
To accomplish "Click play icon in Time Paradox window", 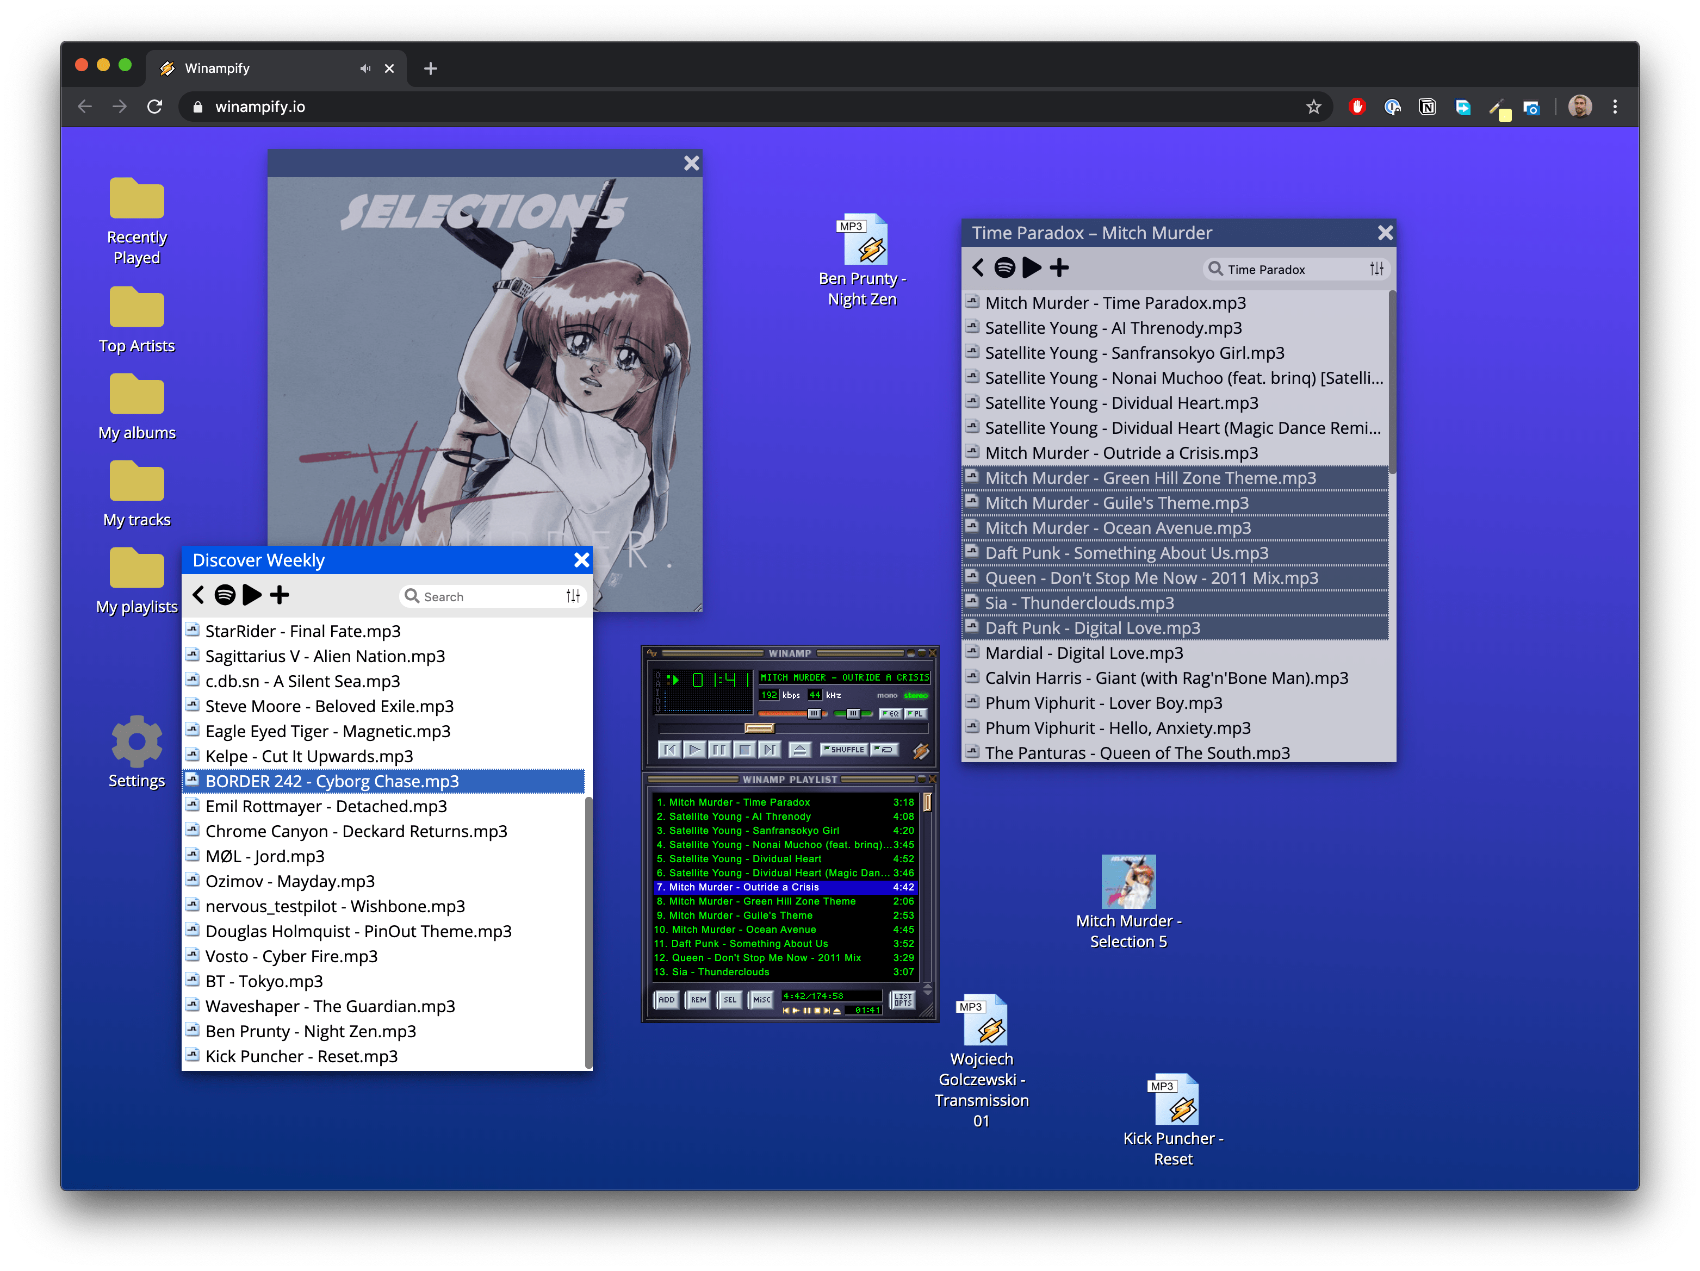I will 1032,267.
